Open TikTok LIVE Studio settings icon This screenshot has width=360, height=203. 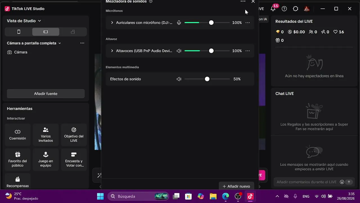[296, 9]
